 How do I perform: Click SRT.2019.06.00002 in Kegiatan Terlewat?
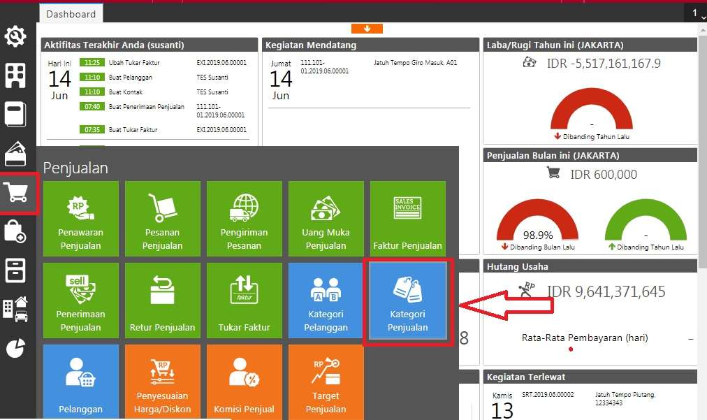548,395
